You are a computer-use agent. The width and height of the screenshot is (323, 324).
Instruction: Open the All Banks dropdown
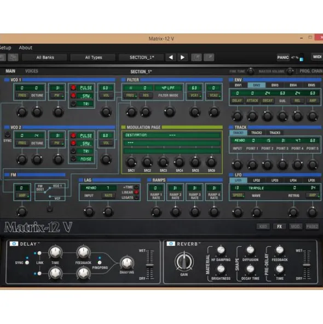click(45, 58)
